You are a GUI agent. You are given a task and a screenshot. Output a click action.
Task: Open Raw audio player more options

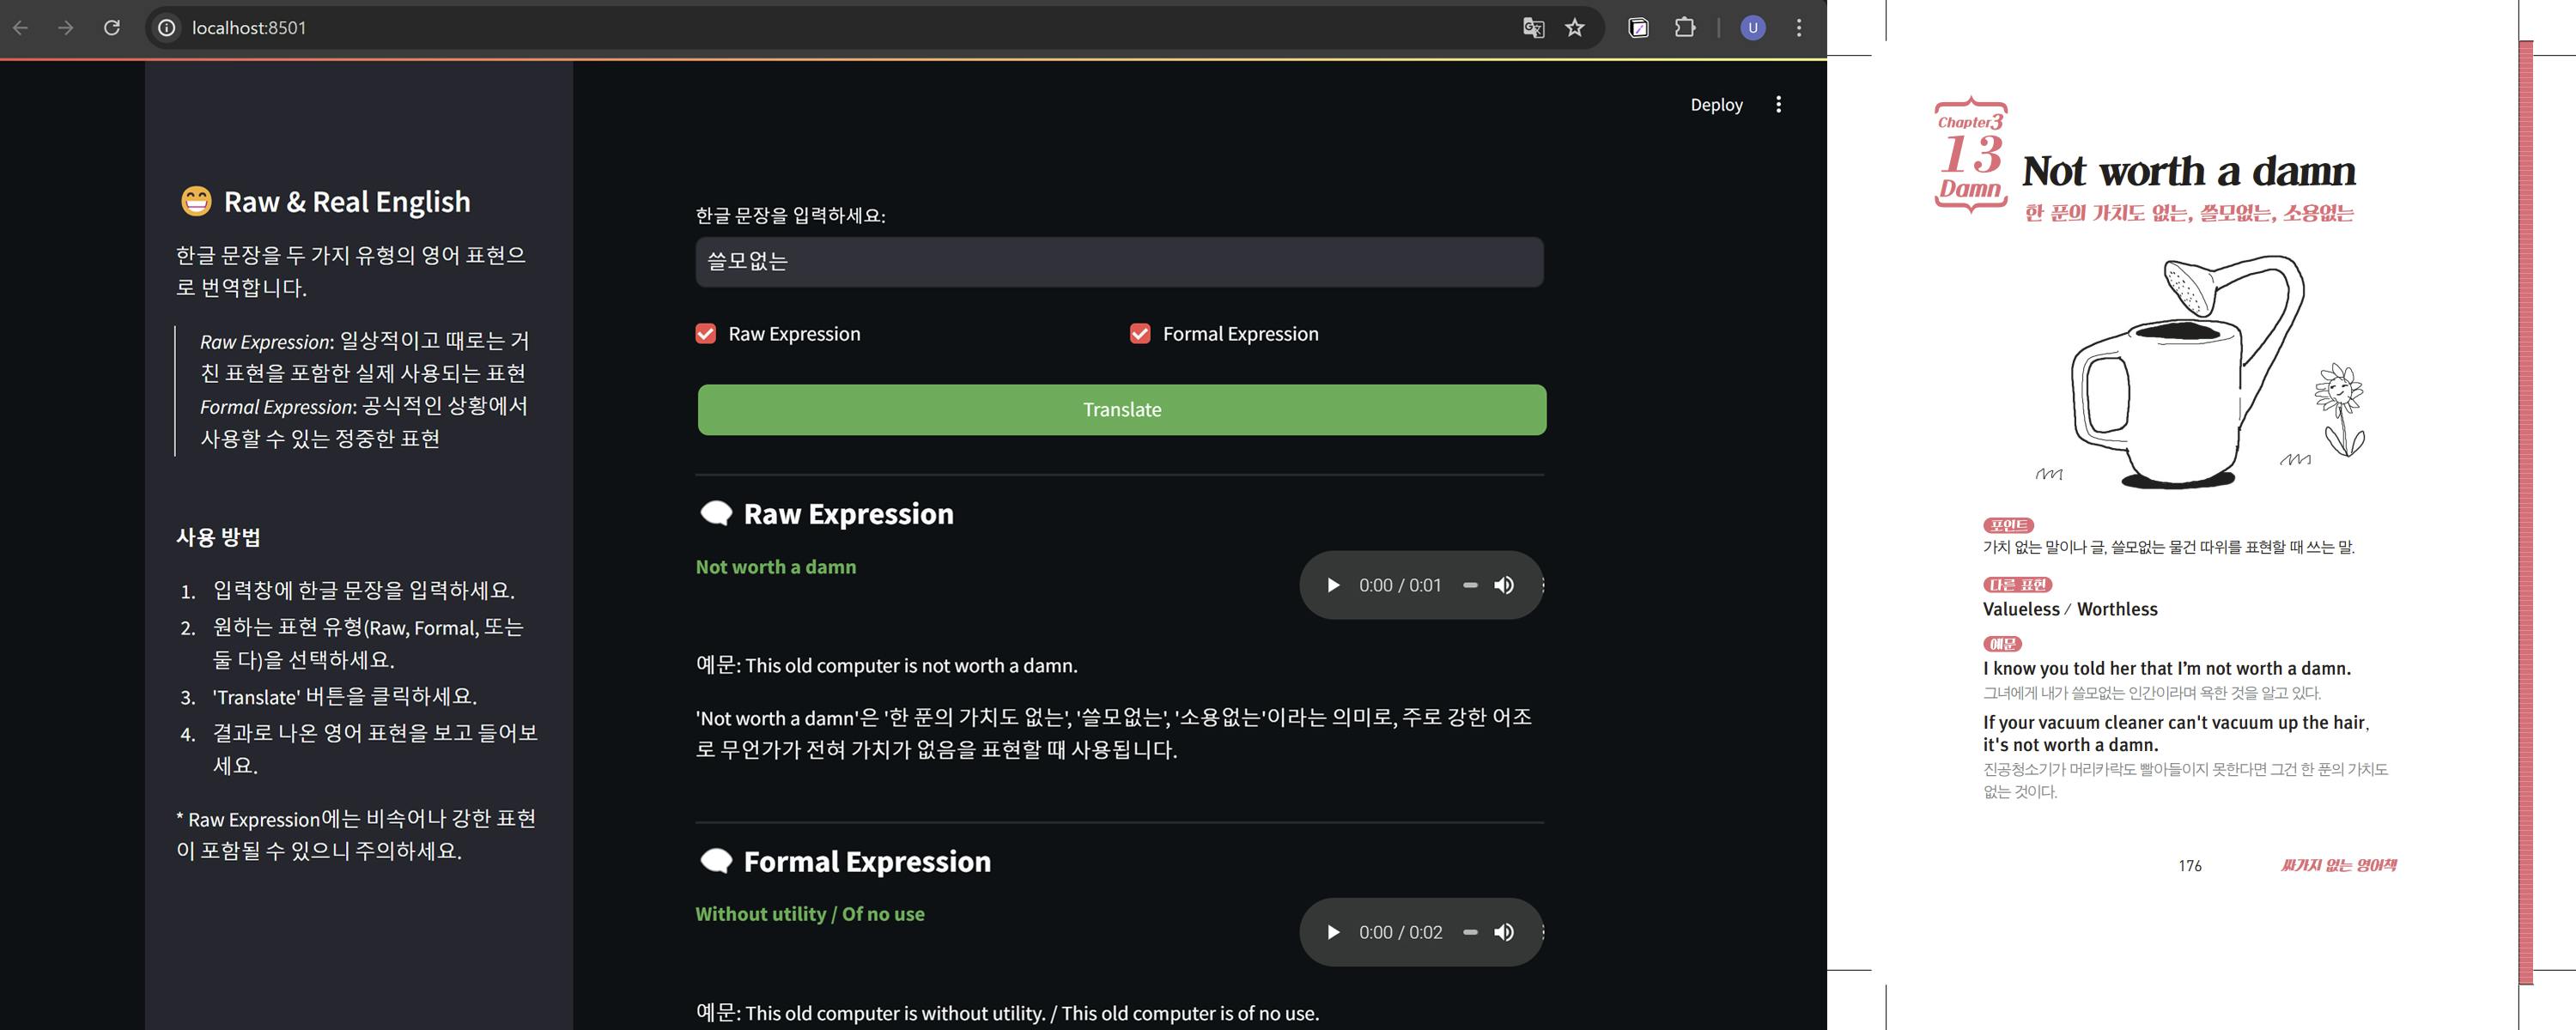[x=1542, y=585]
